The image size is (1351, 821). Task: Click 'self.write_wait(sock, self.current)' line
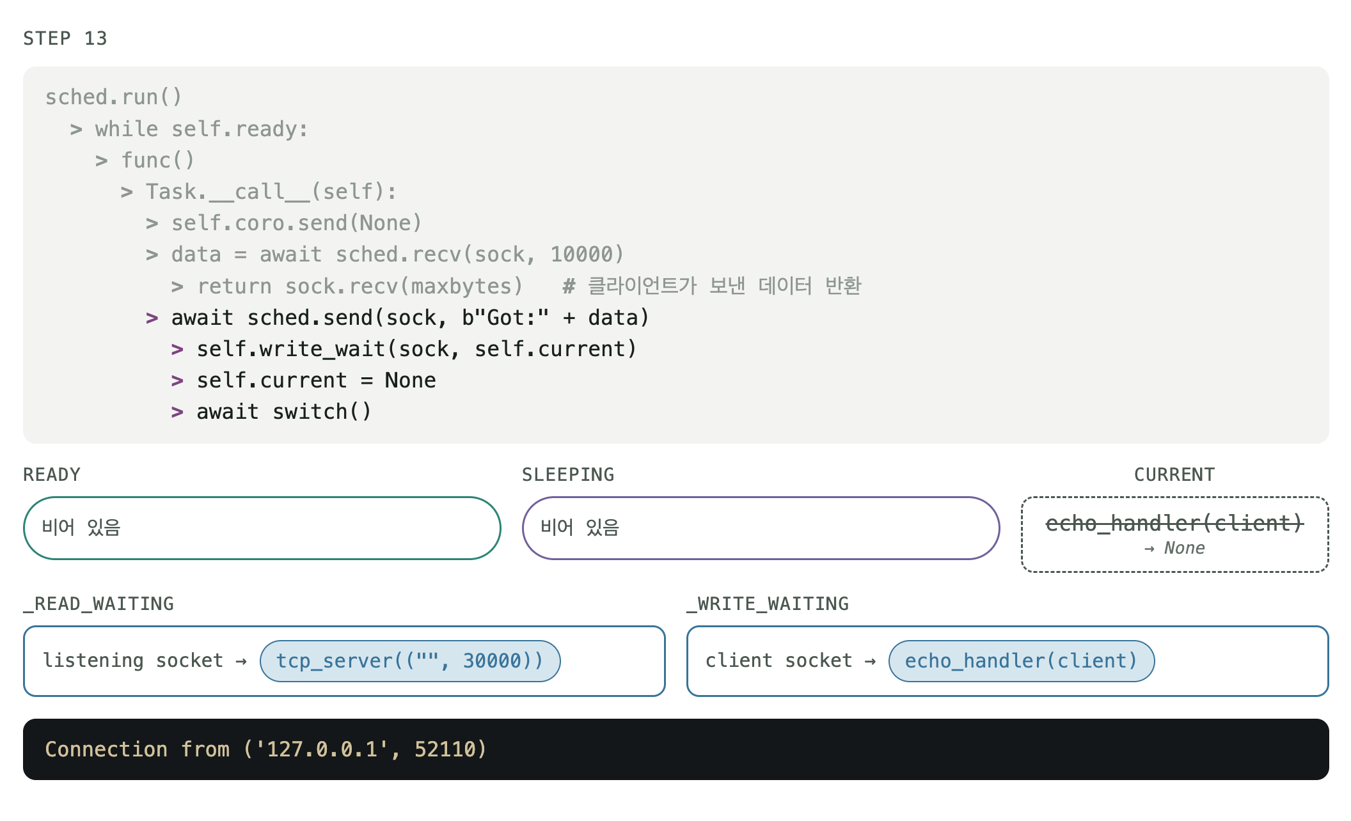[x=416, y=348]
